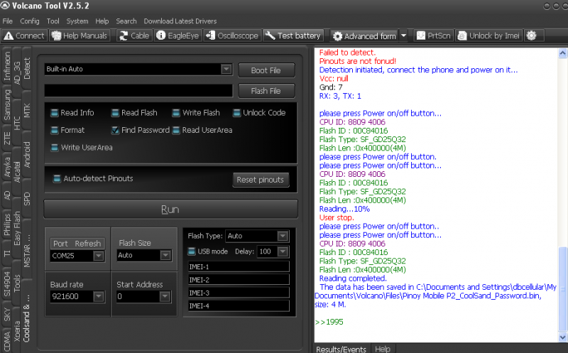Open Download Latest Drivers menu
Screen dimensions: 568x353
(x=180, y=21)
